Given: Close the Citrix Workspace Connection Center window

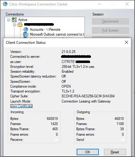Looking at the screenshot, I should coord(127,4).
